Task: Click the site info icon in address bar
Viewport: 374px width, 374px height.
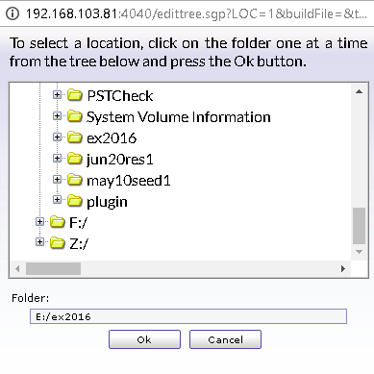Action: click(12, 13)
